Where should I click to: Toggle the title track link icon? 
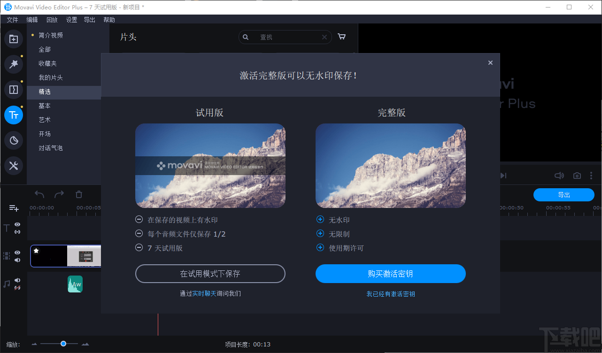[x=17, y=232]
